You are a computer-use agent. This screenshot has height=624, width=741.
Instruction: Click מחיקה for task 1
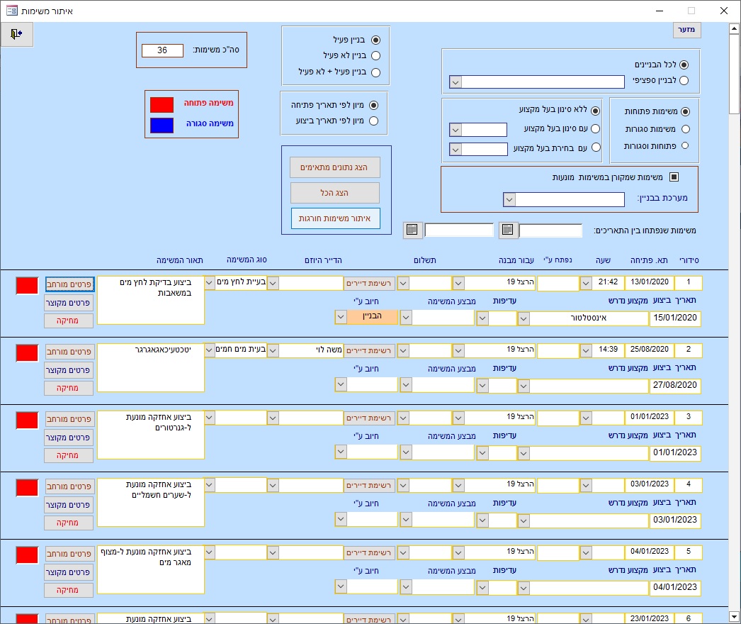point(69,321)
